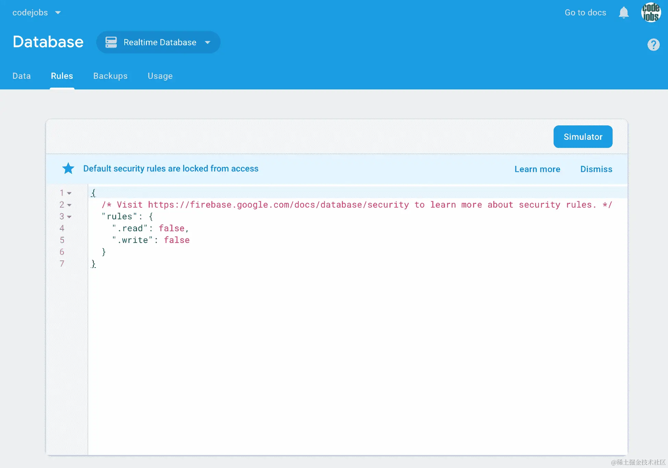Click the Learn more link
The image size is (668, 468).
click(537, 169)
